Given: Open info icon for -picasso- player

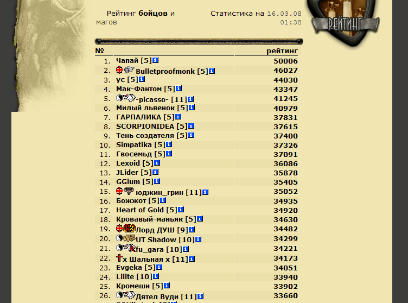Looking at the screenshot, I should (191, 99).
